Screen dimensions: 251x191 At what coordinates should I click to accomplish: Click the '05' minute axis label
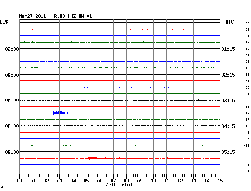86,181
